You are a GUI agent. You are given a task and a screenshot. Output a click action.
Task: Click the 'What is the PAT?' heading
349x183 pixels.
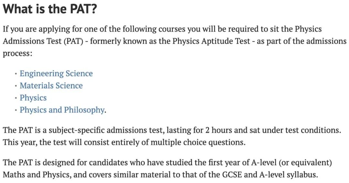pyautogui.click(x=50, y=9)
